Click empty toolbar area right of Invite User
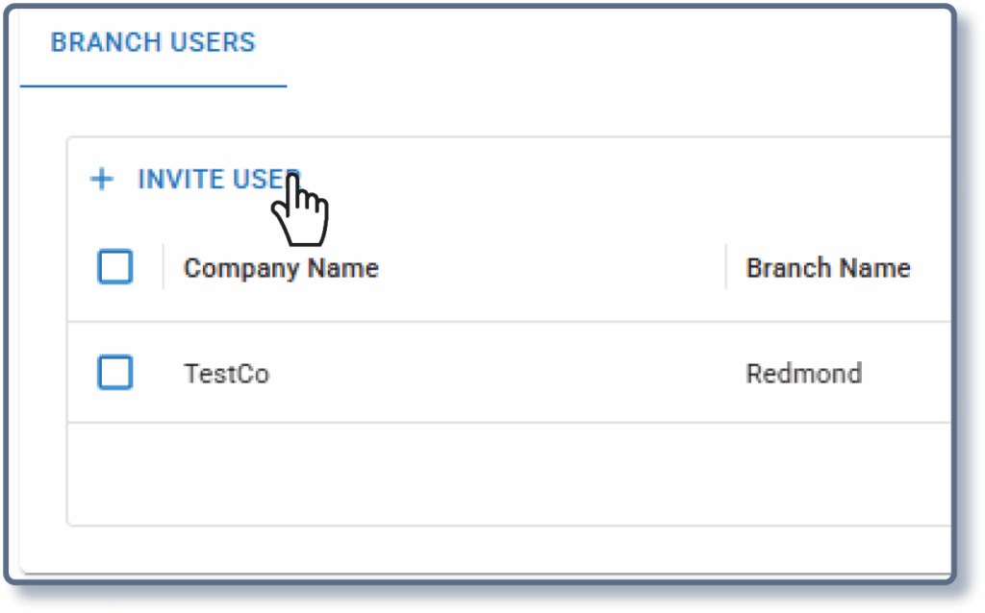 [x=625, y=180]
